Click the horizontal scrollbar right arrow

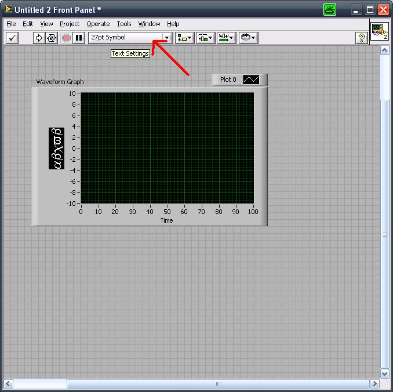point(374,384)
